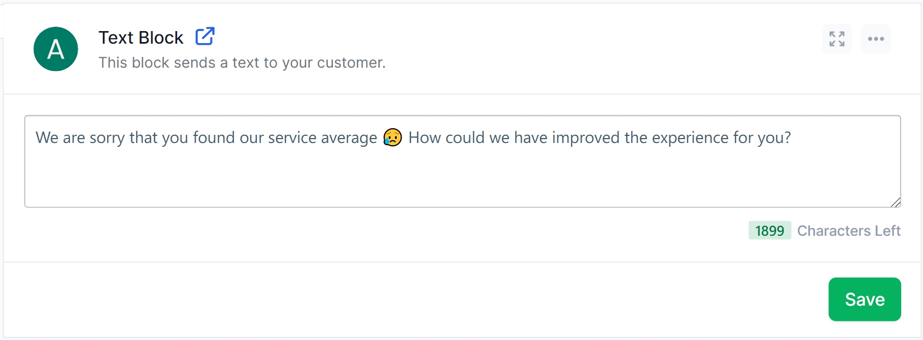Click the textarea resize handle corner
The image size is (923, 340).
point(895,202)
